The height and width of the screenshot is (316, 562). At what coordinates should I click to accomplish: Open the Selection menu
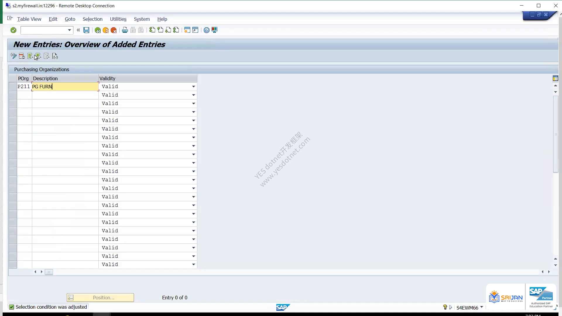[92, 19]
